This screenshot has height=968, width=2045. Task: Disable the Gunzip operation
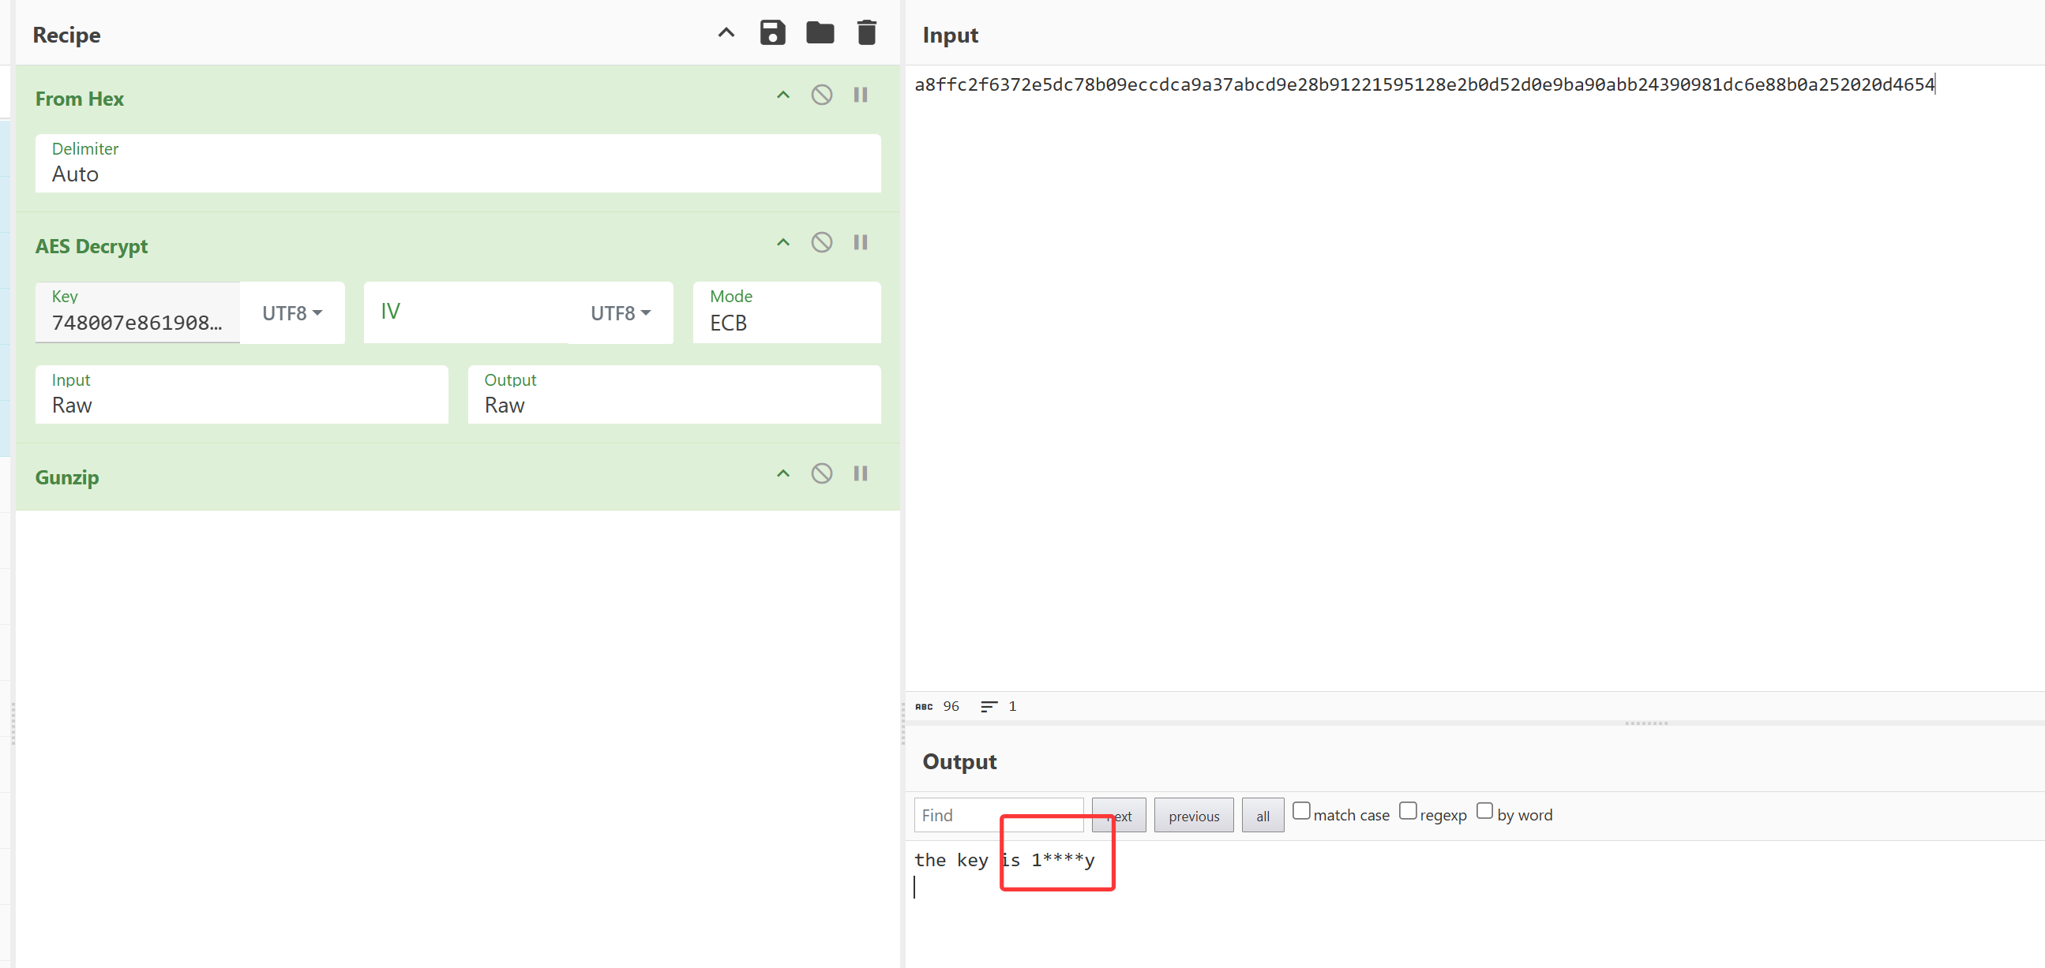[821, 473]
